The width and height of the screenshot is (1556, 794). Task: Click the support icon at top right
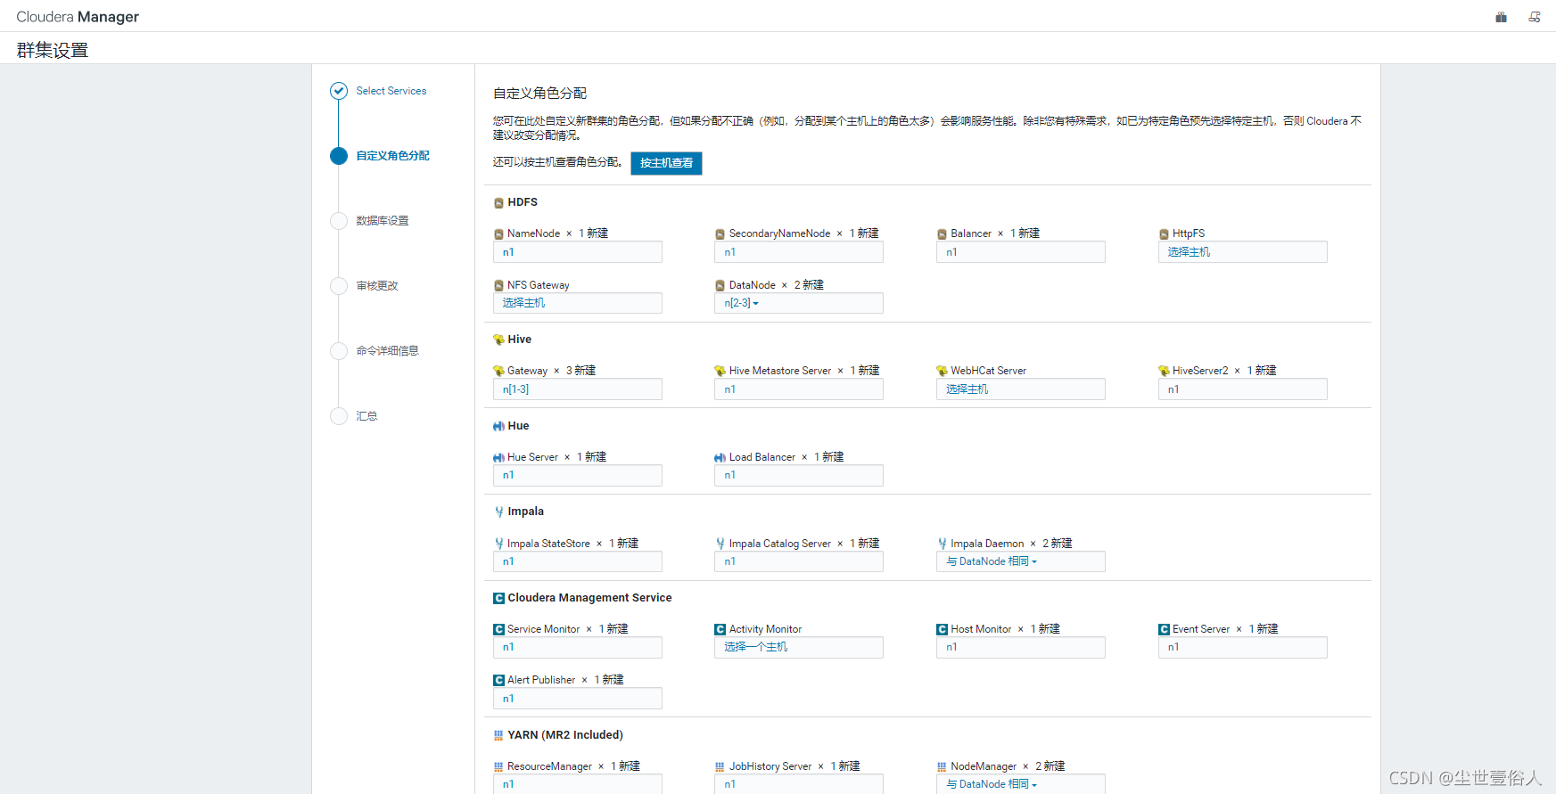click(x=1535, y=17)
